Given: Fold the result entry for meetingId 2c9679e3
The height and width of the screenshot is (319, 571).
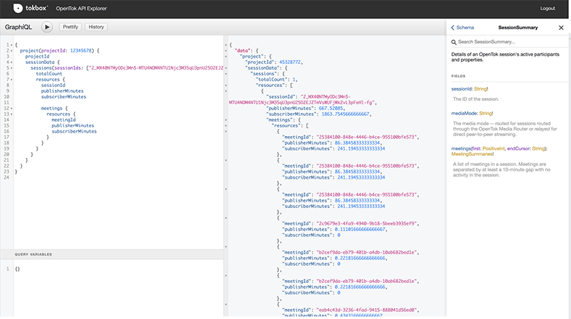Looking at the screenshot, I should (226, 218).
